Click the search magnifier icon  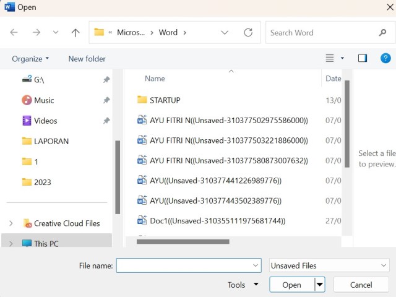pyautogui.click(x=382, y=33)
